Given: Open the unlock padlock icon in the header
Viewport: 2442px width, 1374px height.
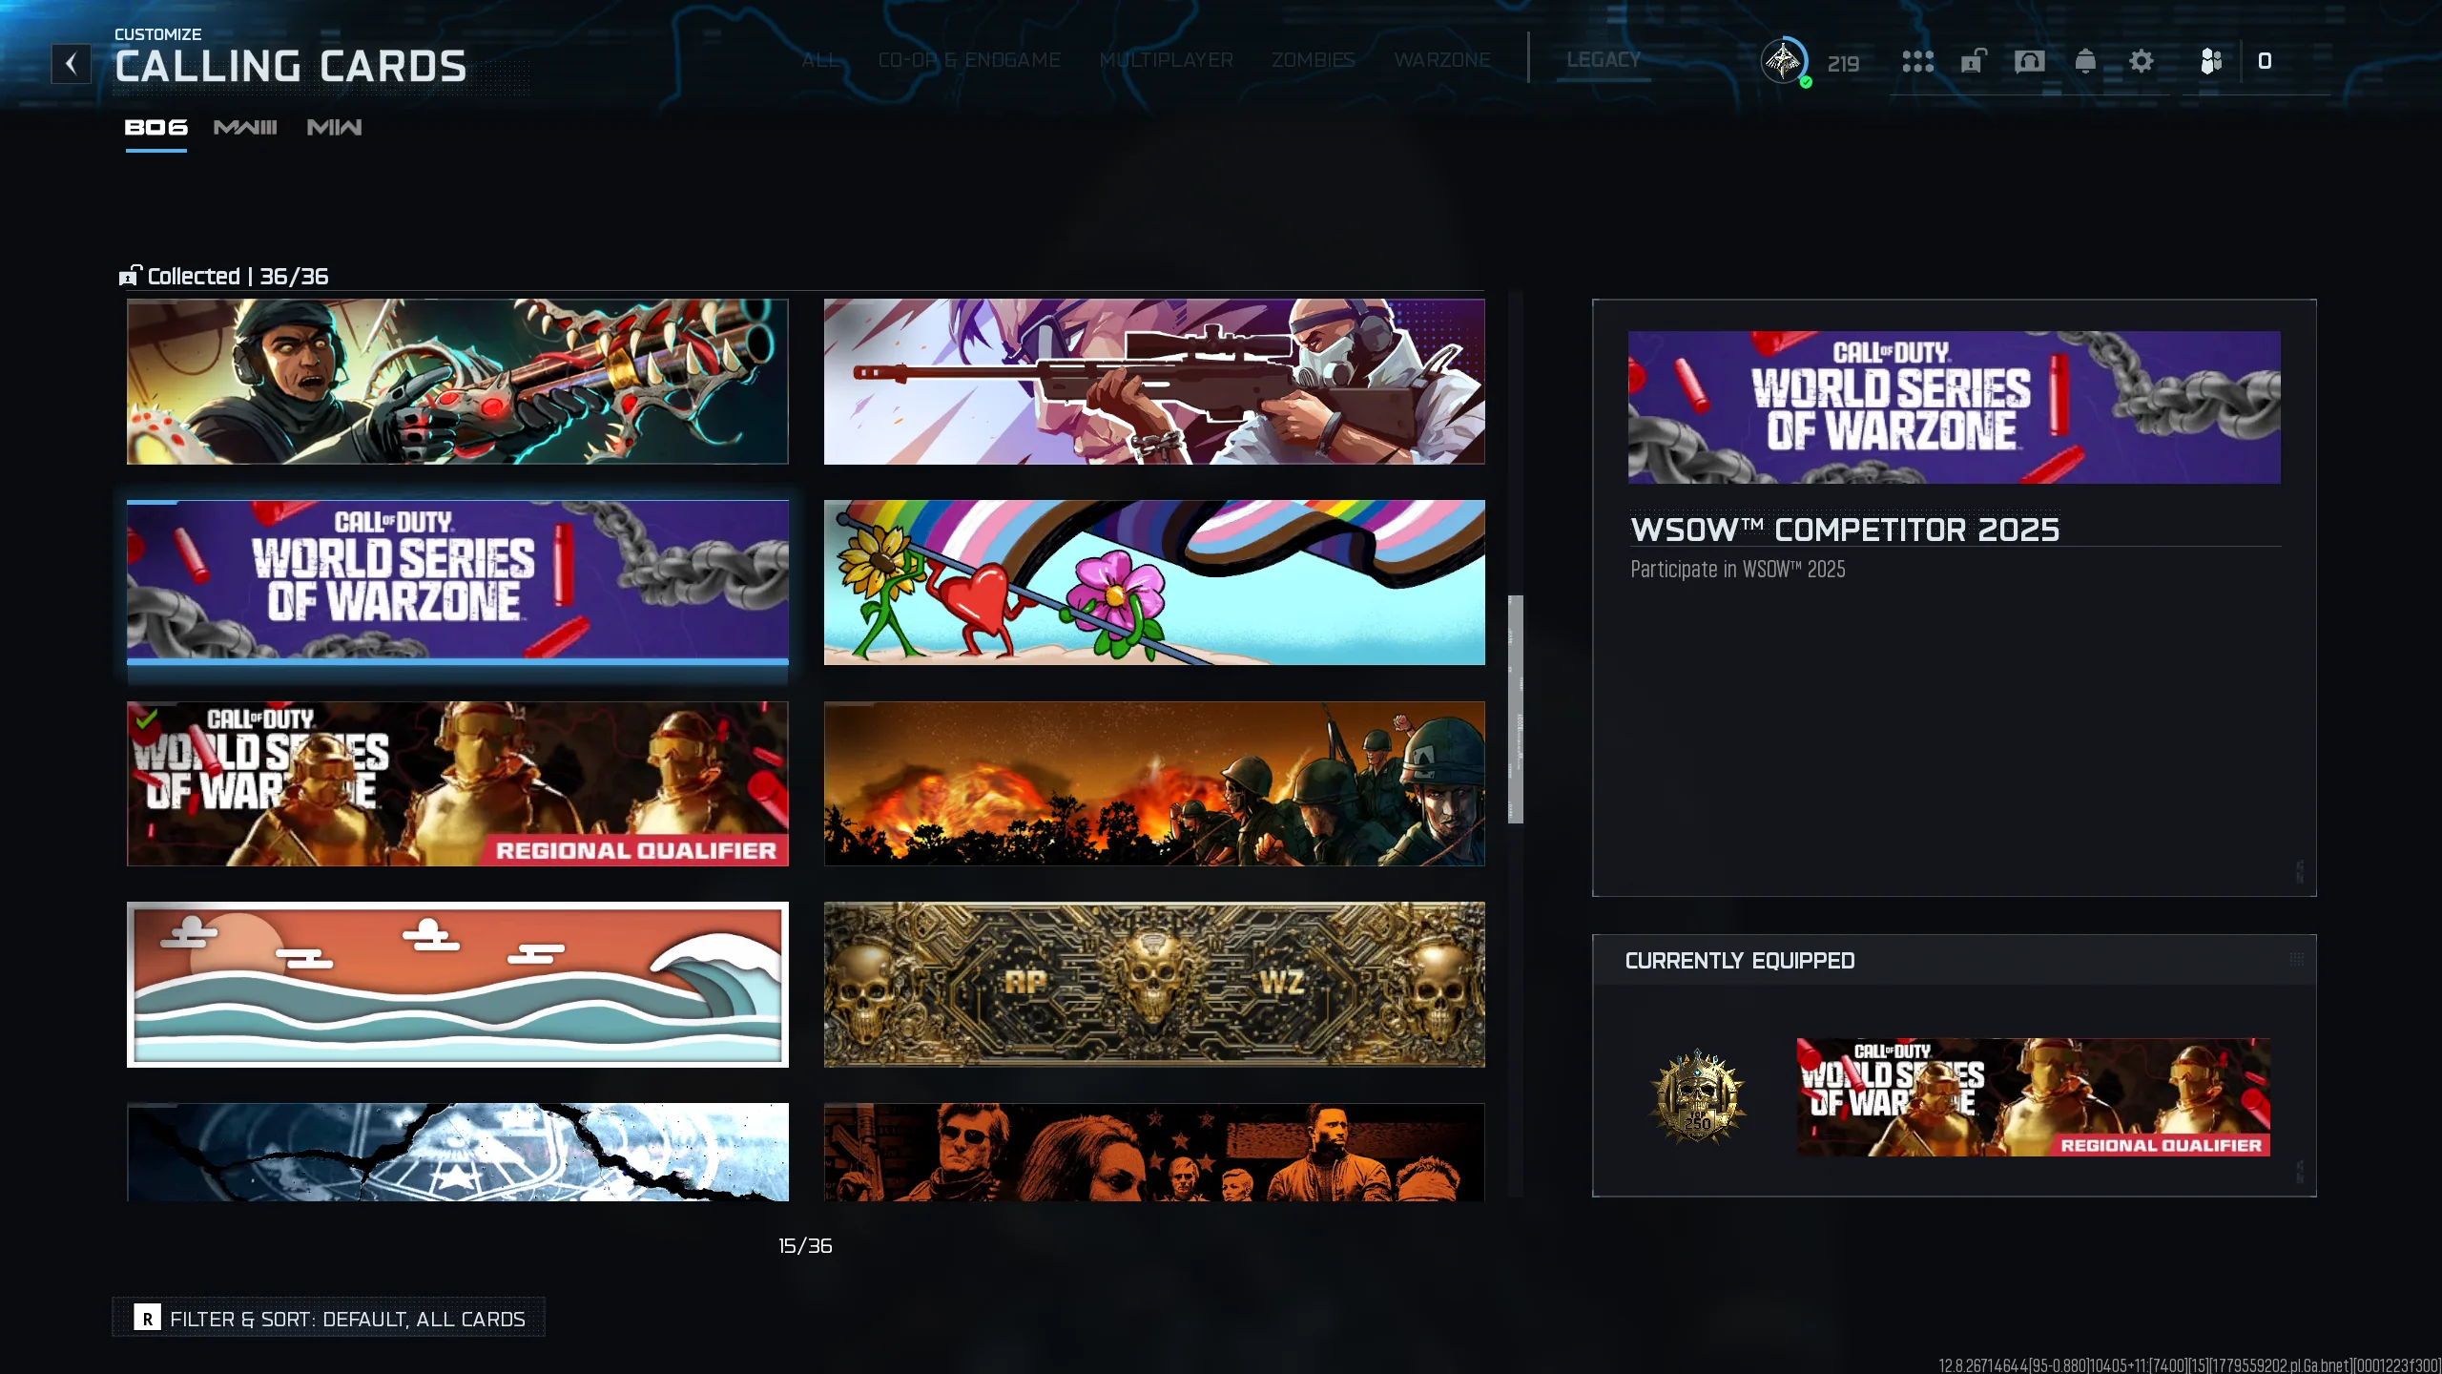Looking at the screenshot, I should pos(1973,62).
